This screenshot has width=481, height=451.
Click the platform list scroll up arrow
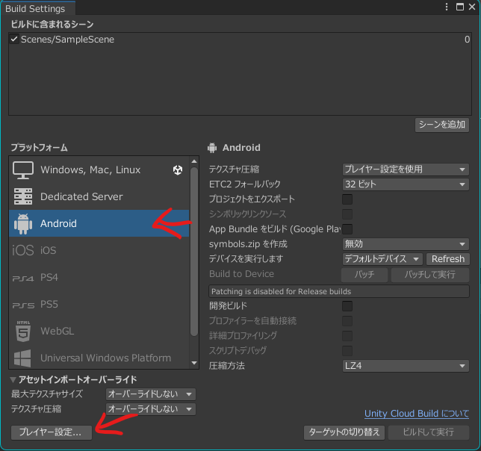click(x=194, y=161)
